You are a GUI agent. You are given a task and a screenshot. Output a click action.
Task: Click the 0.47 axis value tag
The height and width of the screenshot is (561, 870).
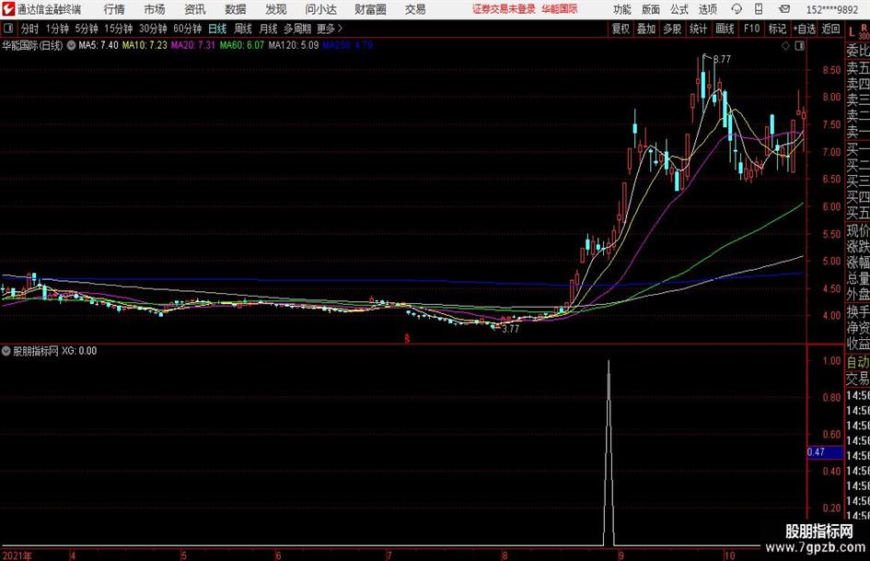click(825, 452)
